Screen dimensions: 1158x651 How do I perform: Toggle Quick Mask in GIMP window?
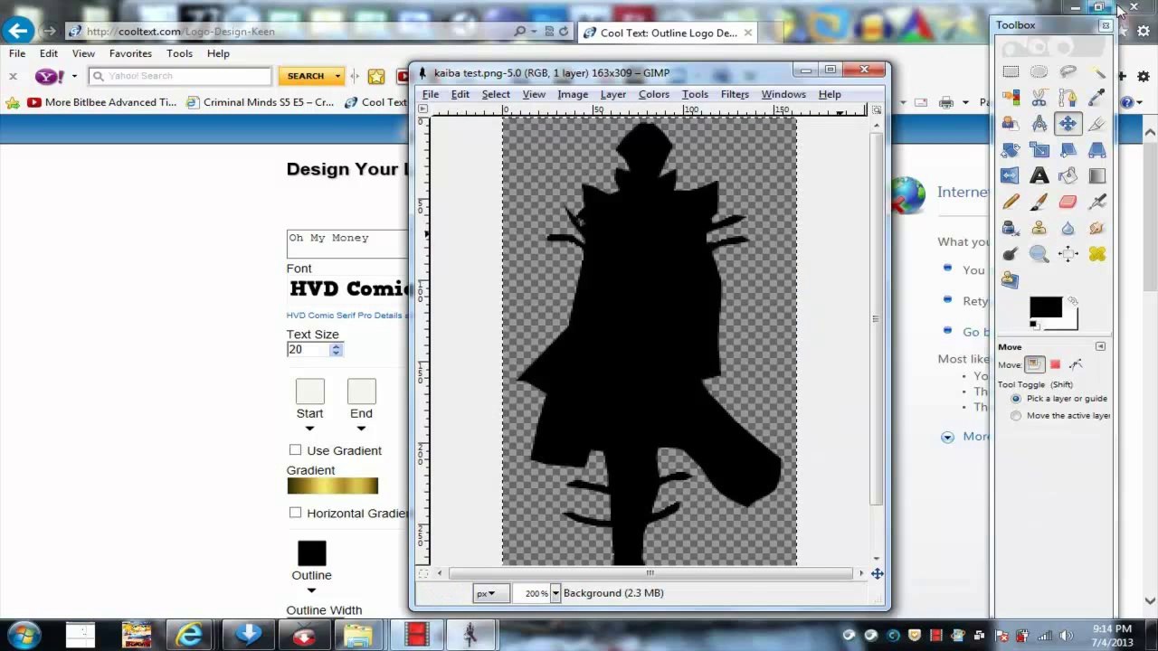[422, 573]
